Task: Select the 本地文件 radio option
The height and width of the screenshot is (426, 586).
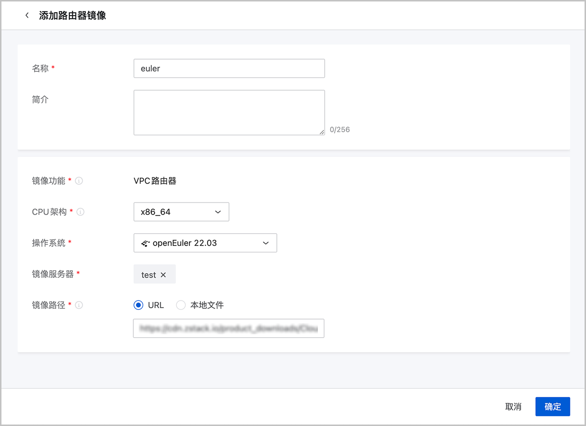Action: click(x=181, y=305)
